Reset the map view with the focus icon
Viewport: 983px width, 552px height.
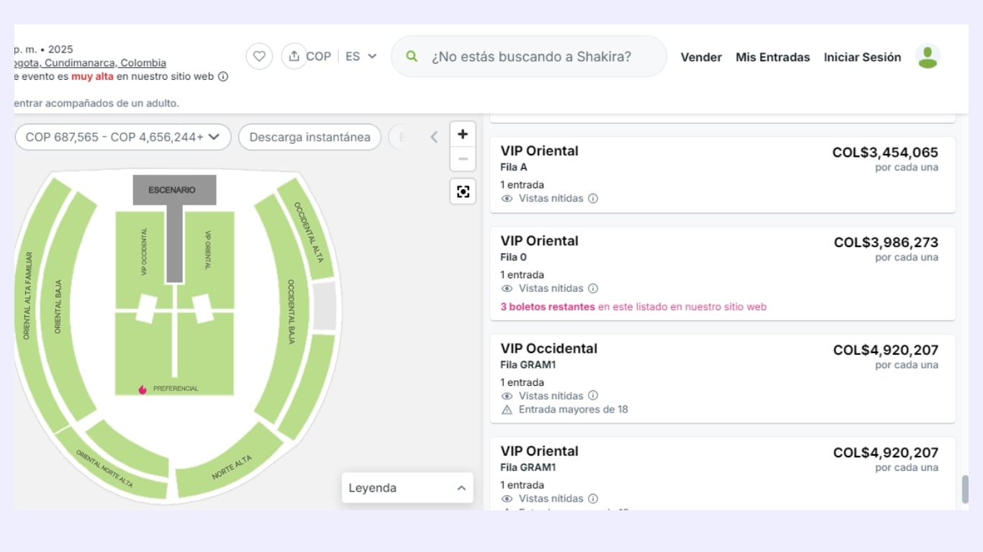pyautogui.click(x=463, y=191)
